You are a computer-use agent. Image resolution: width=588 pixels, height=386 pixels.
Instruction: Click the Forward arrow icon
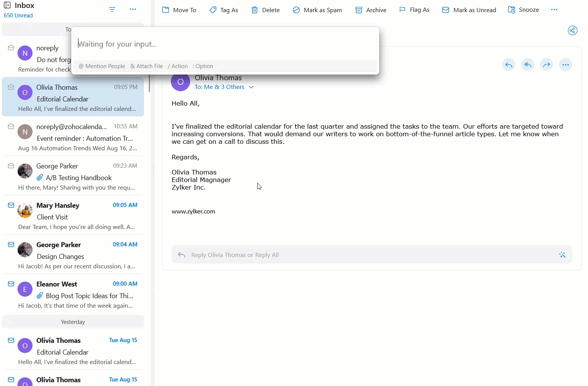point(546,65)
